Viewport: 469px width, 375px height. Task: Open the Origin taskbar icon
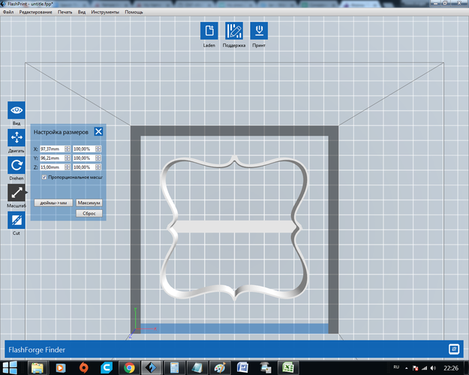tap(83, 367)
